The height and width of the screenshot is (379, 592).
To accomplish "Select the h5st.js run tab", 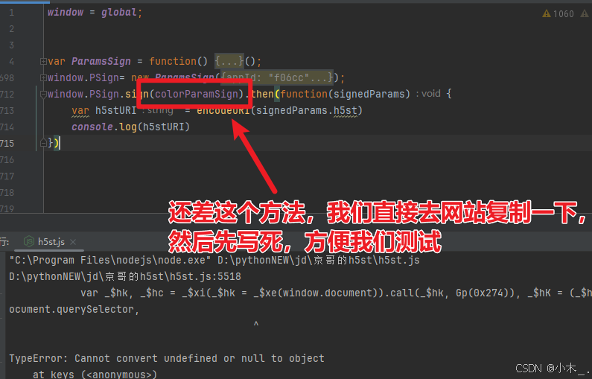I will (x=50, y=242).
